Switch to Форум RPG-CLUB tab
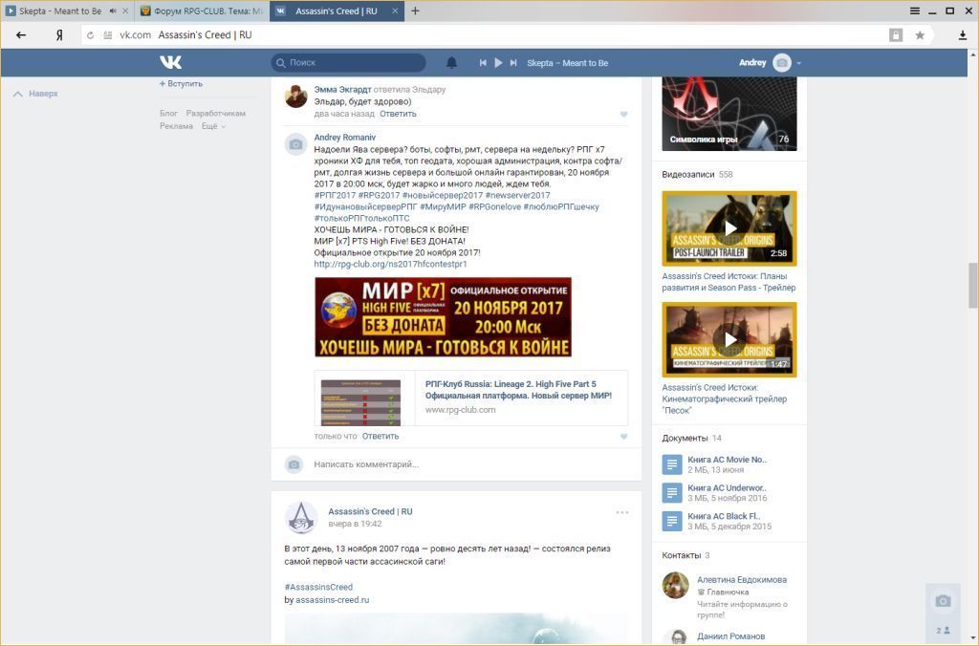Screen dimensions: 979x646 coord(201,11)
